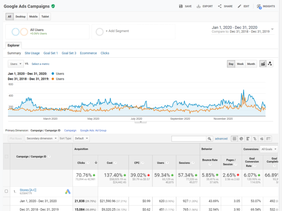
Task: Click the table search input field
Action: click(x=189, y=139)
